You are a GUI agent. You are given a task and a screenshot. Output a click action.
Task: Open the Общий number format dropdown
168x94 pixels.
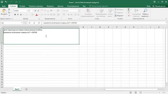[79, 11]
